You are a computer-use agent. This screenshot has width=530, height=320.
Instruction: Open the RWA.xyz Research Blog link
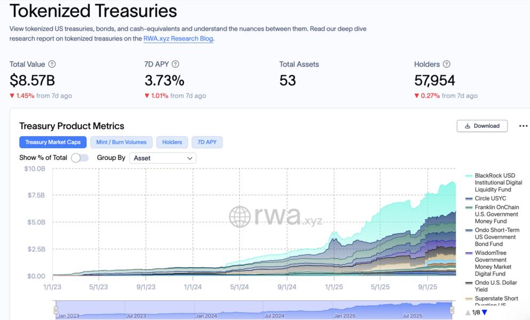pos(178,38)
